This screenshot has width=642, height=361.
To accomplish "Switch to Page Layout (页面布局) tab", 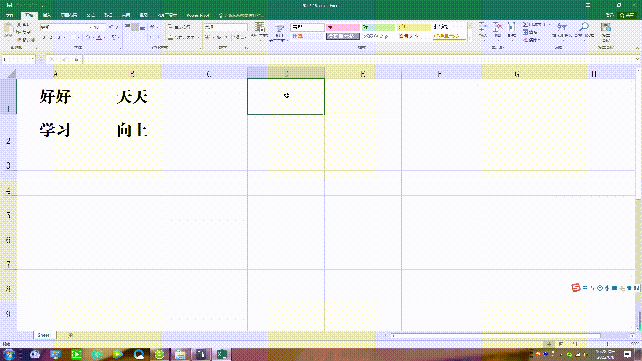I will (69, 15).
